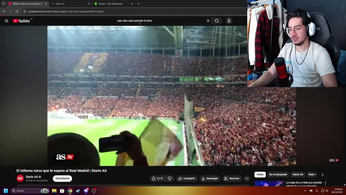Click La Copa De La Vida thumbnail
The image size is (346, 195).
[x=269, y=184]
